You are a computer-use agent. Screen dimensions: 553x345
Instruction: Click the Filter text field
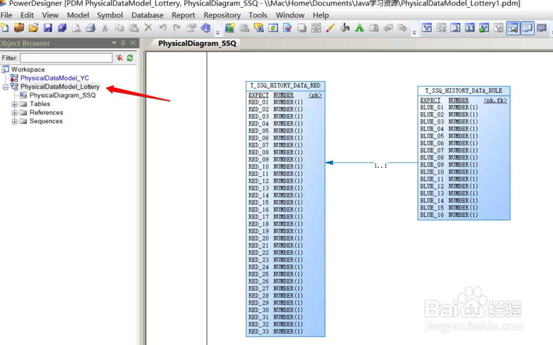[66, 58]
